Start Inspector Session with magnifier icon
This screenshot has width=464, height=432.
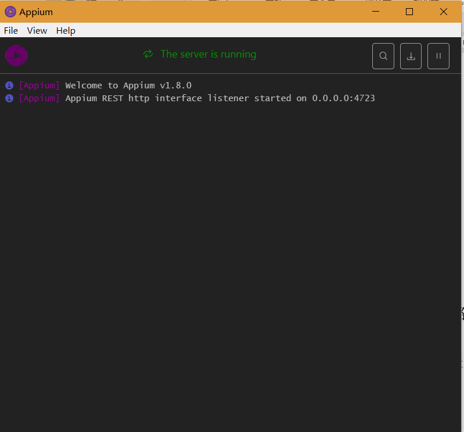[383, 56]
